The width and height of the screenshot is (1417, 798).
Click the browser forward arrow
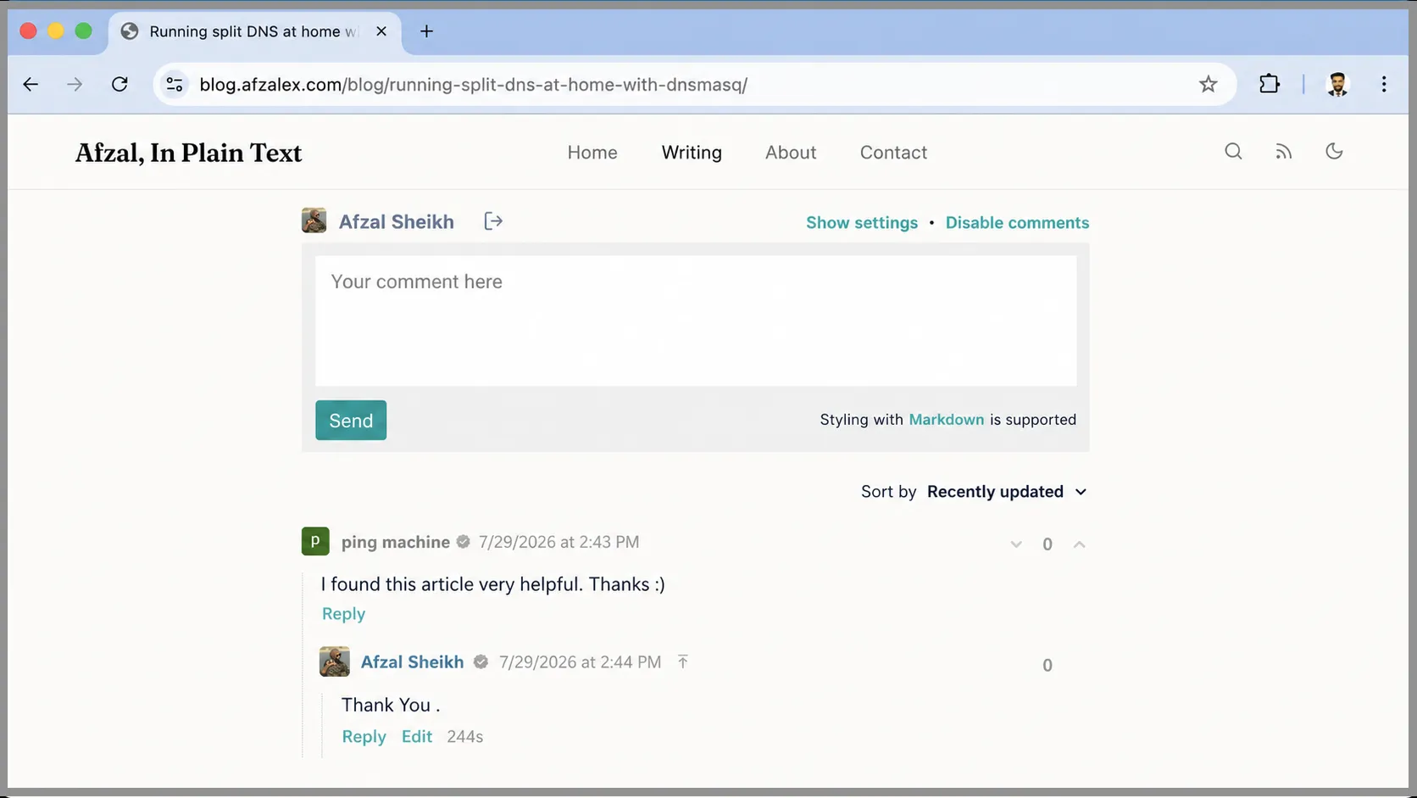click(75, 84)
